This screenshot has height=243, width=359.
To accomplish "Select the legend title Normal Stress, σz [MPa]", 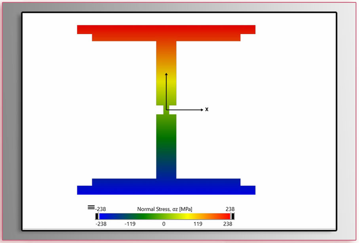I will [x=165, y=209].
